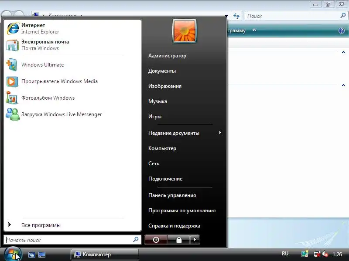Click Switch between windows quick launch icon
Image resolution: width=349 pixels, height=261 pixels.
pyautogui.click(x=32, y=254)
